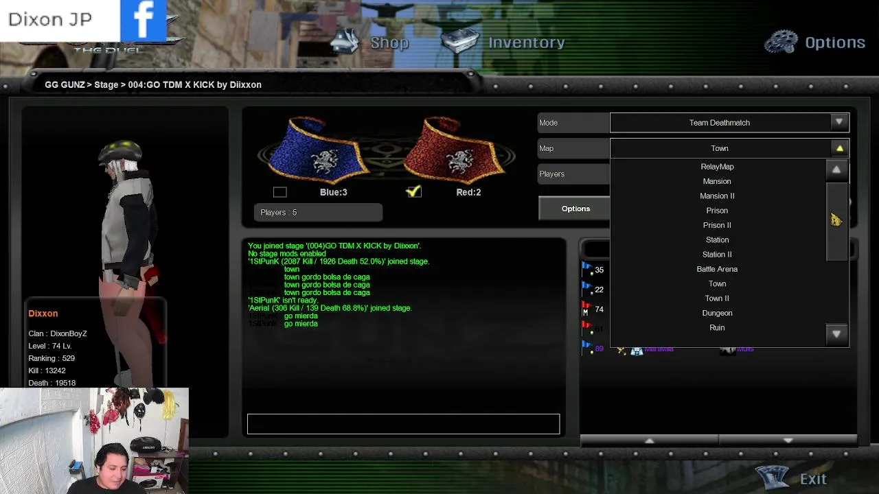Click the Blue:3 team label
The width and height of the screenshot is (879, 494).
tap(333, 192)
